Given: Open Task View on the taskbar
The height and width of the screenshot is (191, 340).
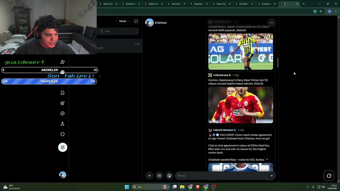Looking at the screenshot, I should click(x=175, y=187).
